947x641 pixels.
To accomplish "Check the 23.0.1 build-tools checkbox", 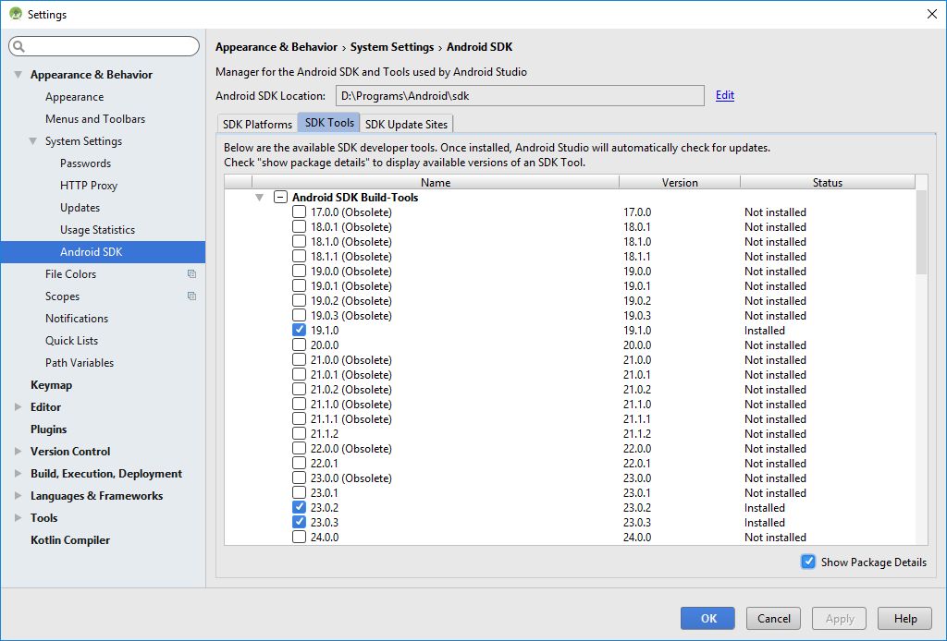I will (x=299, y=492).
